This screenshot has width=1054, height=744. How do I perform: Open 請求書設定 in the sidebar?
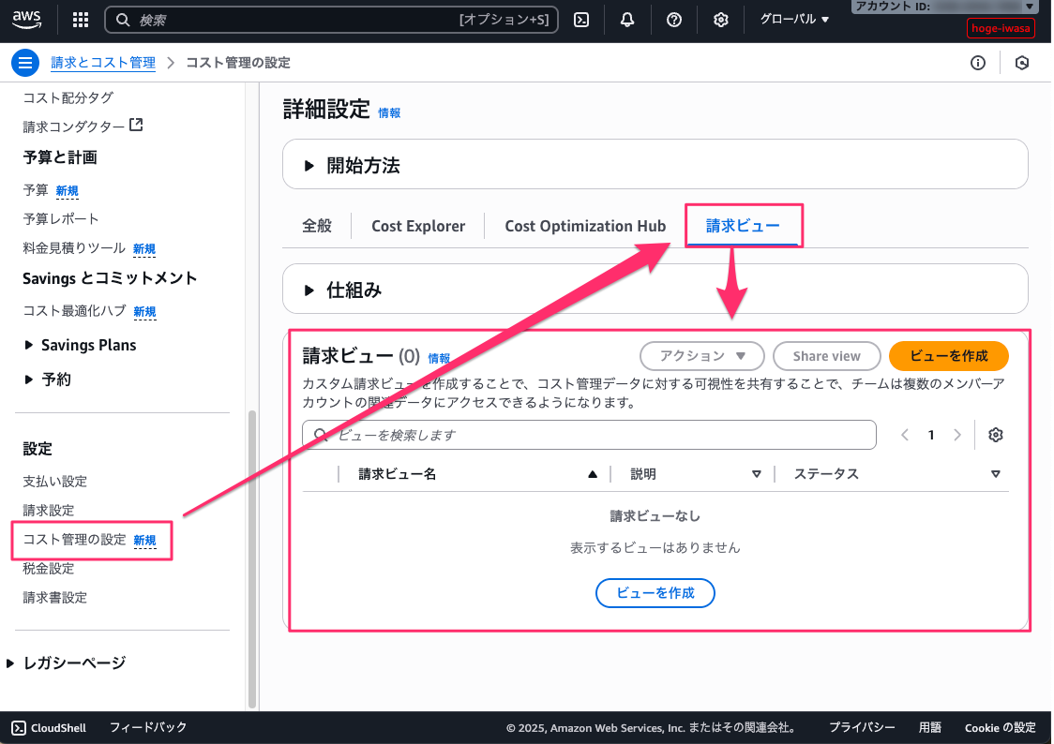(55, 598)
